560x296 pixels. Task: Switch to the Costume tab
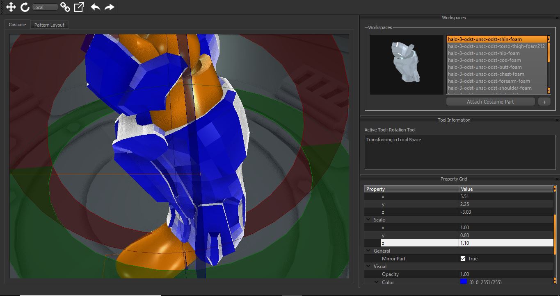coord(17,25)
